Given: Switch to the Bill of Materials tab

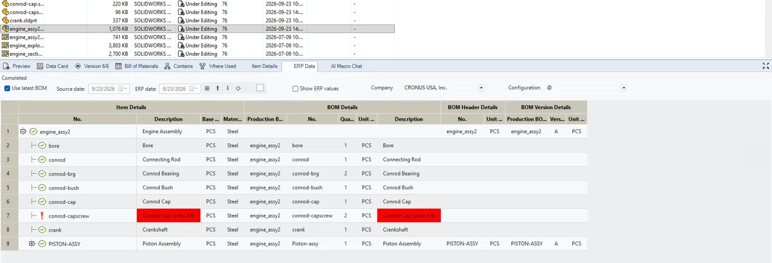Looking at the screenshot, I should [137, 66].
